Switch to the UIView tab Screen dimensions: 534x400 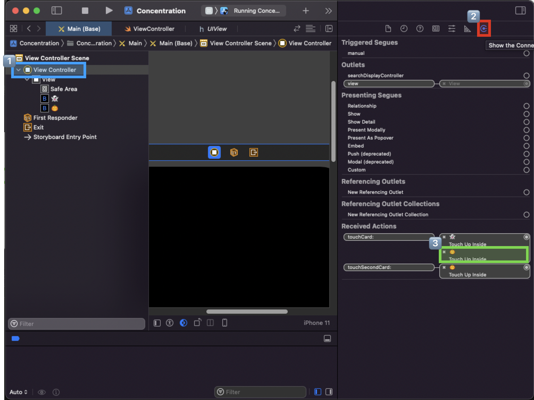(213, 29)
